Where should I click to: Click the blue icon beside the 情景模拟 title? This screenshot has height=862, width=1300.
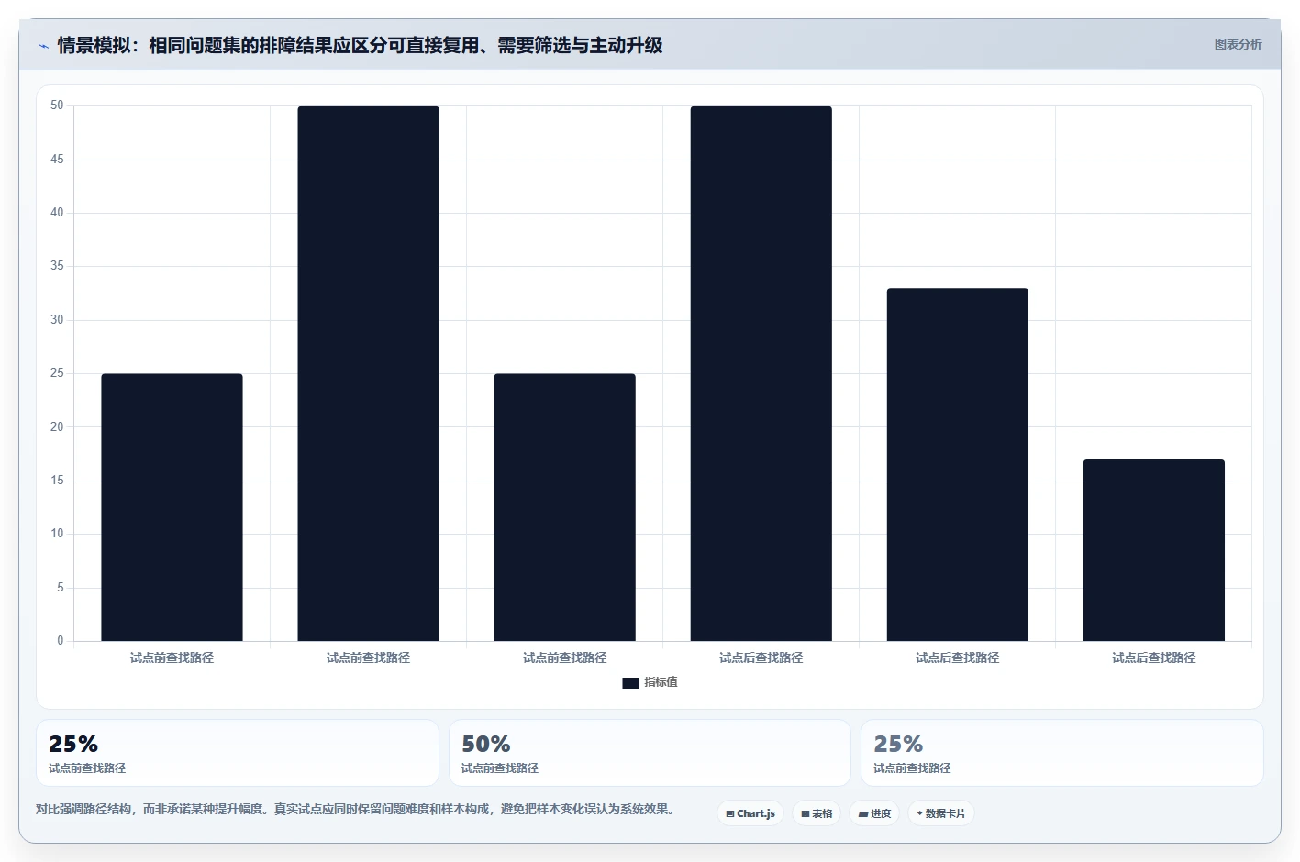(x=43, y=46)
